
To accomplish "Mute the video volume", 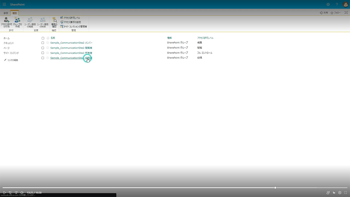I will point(22,192).
